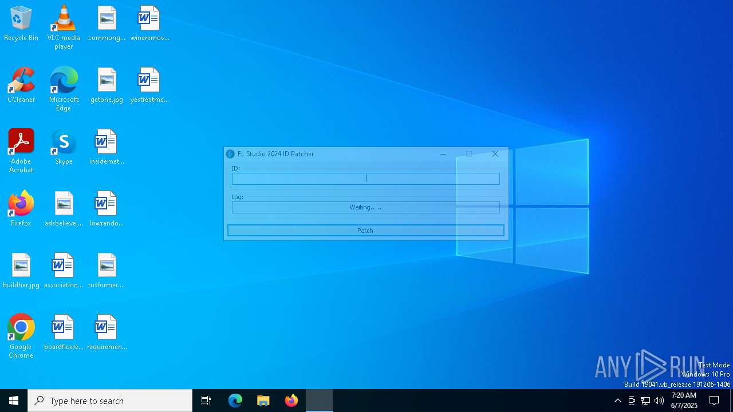The image size is (733, 412).
Task: Select the commong... image file
Action: tap(107, 23)
